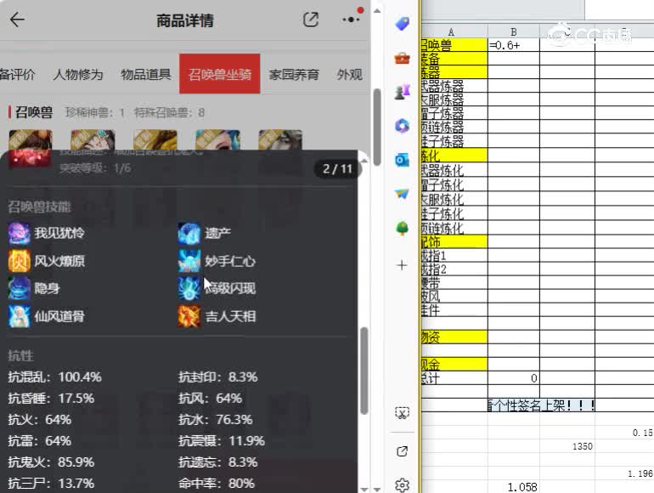
Task: Open the red toolbox sidebar icon
Action: 402,58
